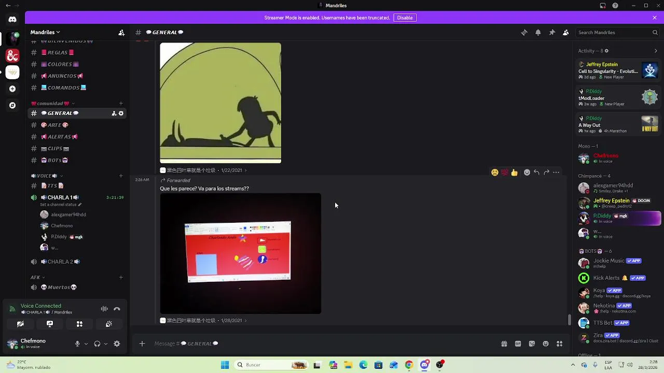The height and width of the screenshot is (373, 664).
Task: Expand the Activity panel chevron
Action: click(x=656, y=51)
